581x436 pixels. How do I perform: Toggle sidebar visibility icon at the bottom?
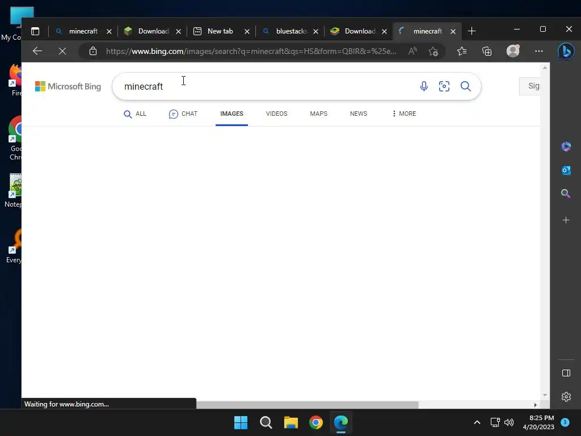[x=566, y=373]
